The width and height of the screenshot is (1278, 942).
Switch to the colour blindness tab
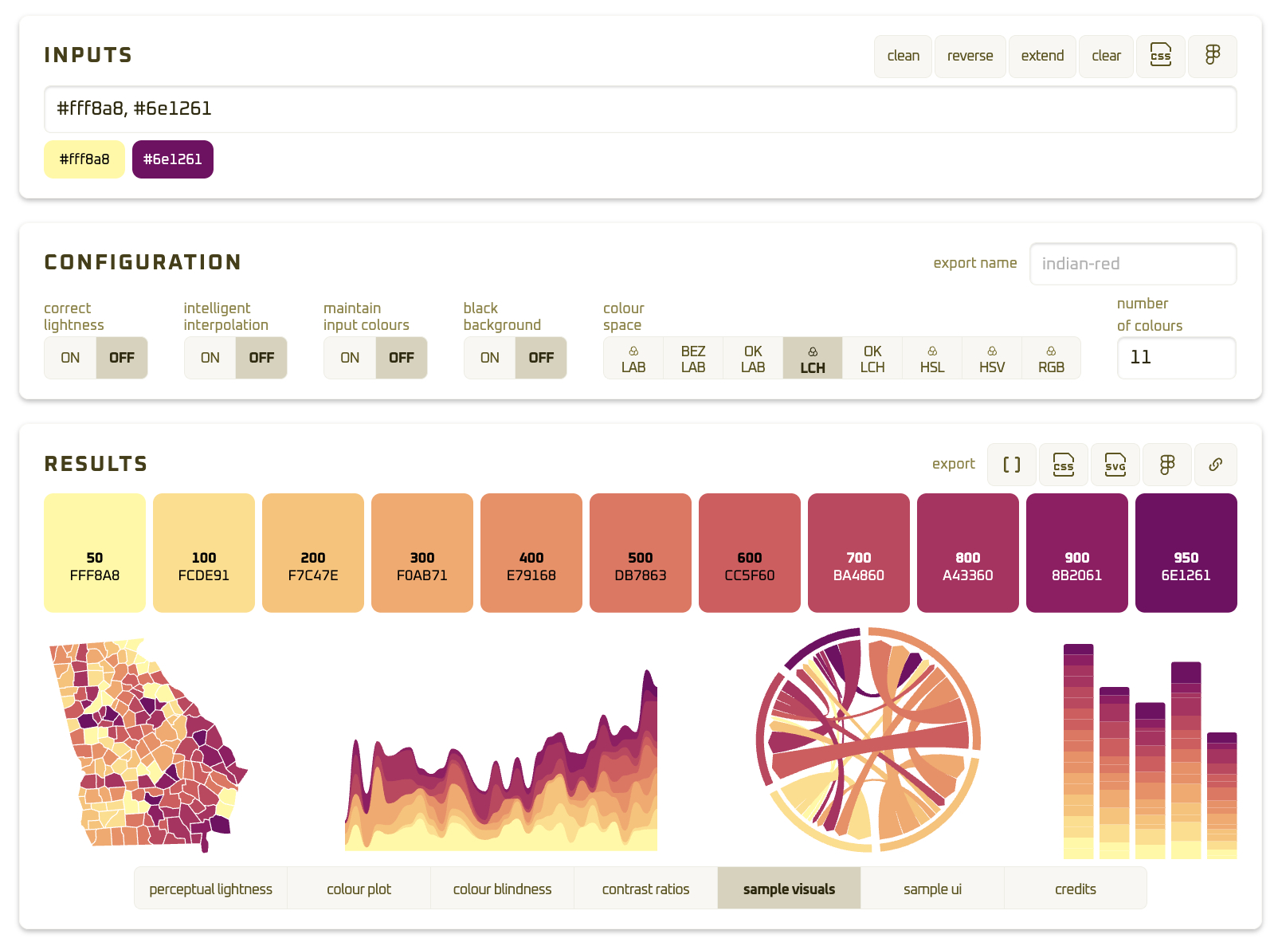[502, 889]
